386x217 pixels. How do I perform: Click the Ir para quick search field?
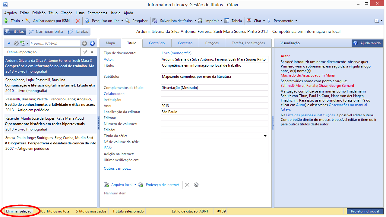pos(55,43)
